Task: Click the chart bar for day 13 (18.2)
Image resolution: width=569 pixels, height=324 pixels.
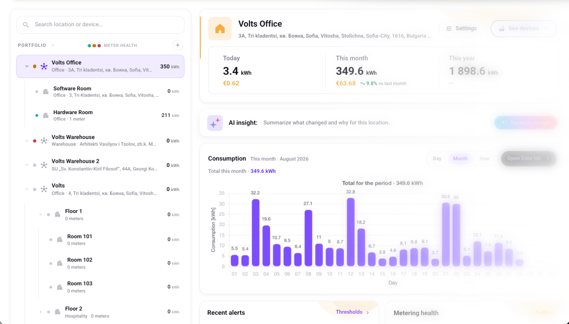Action: pyautogui.click(x=361, y=247)
